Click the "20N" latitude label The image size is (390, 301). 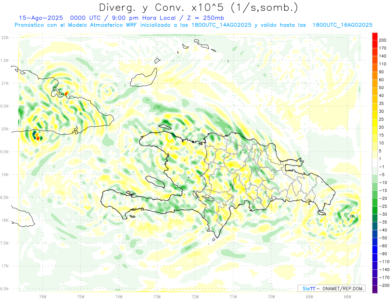coord(5,129)
